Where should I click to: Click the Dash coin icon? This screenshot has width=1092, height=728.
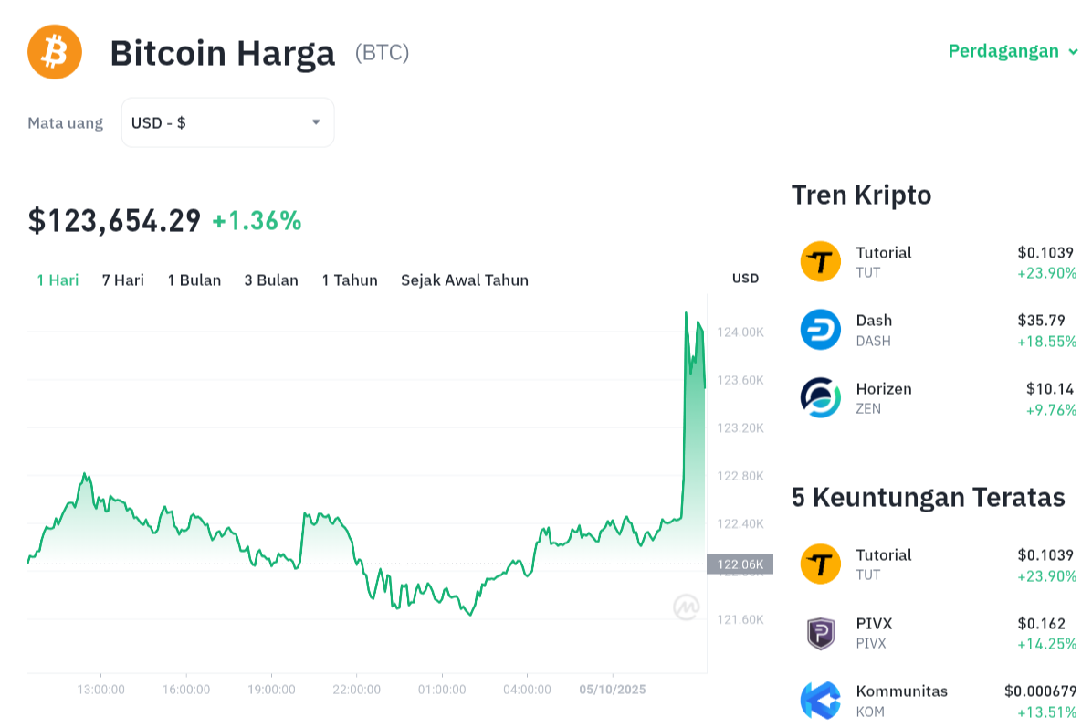tap(820, 330)
